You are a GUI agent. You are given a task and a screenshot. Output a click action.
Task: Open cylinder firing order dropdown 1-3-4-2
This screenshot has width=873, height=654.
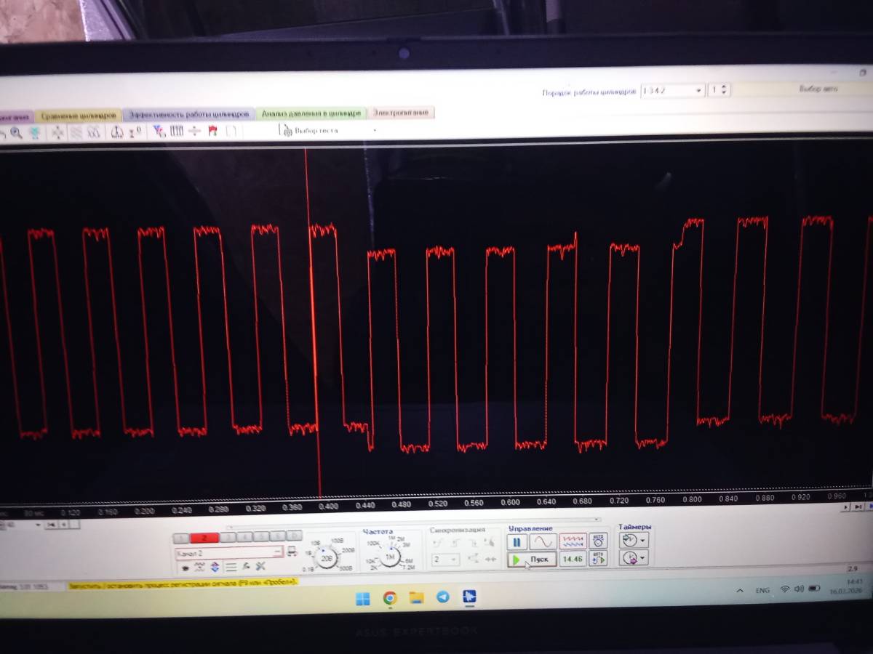(672, 91)
